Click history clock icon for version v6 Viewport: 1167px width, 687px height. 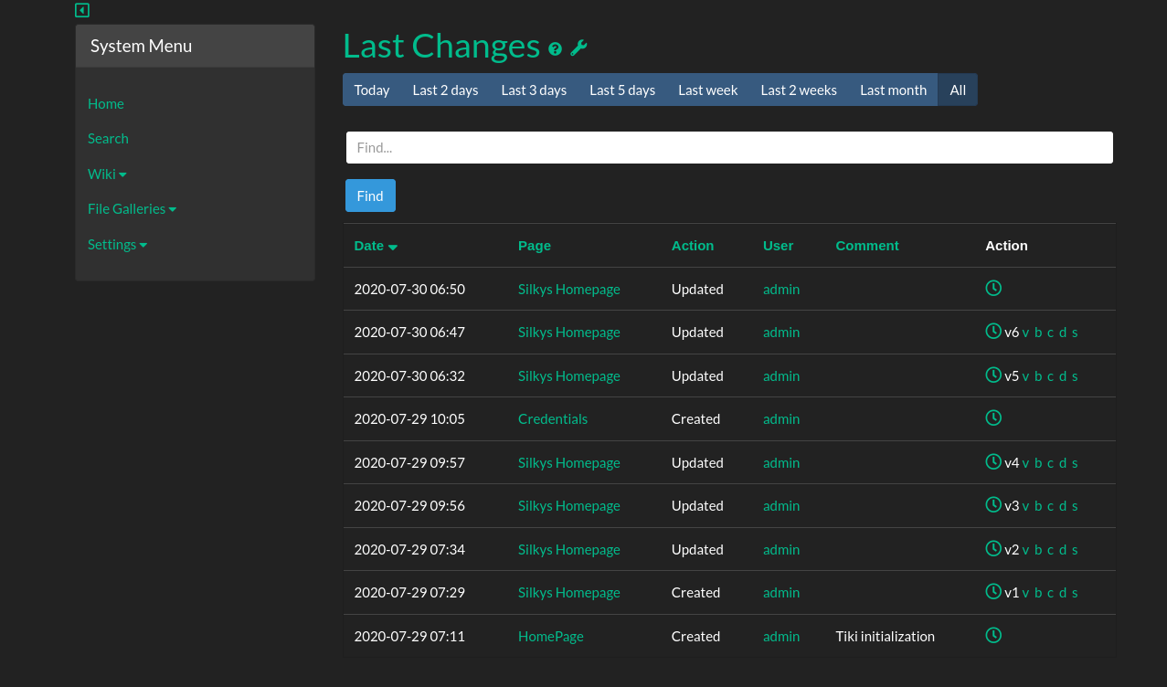click(x=993, y=331)
